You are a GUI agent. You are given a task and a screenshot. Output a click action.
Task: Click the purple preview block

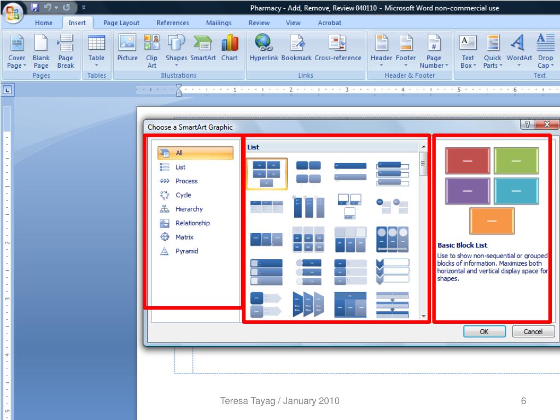[468, 191]
